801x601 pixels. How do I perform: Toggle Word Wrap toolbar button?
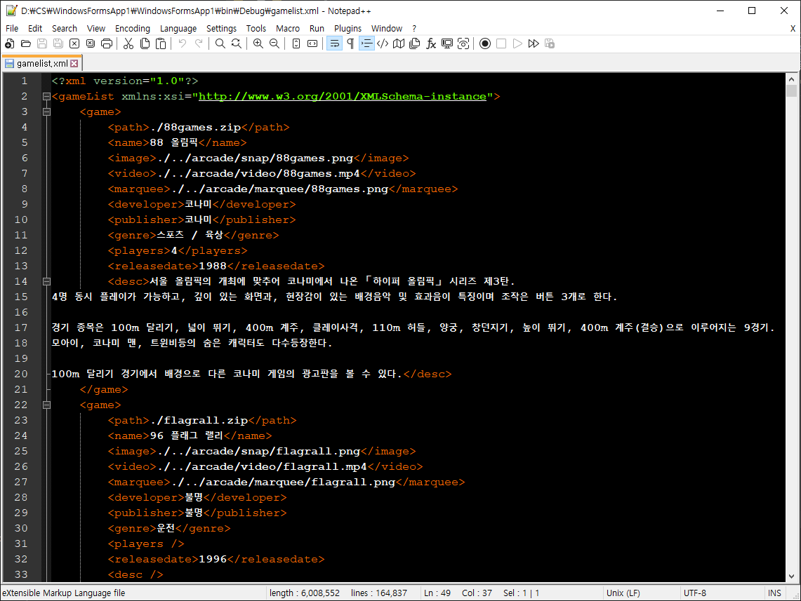334,44
